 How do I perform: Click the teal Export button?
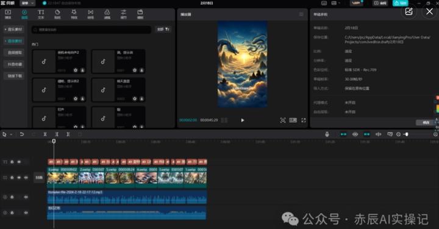(x=401, y=3)
